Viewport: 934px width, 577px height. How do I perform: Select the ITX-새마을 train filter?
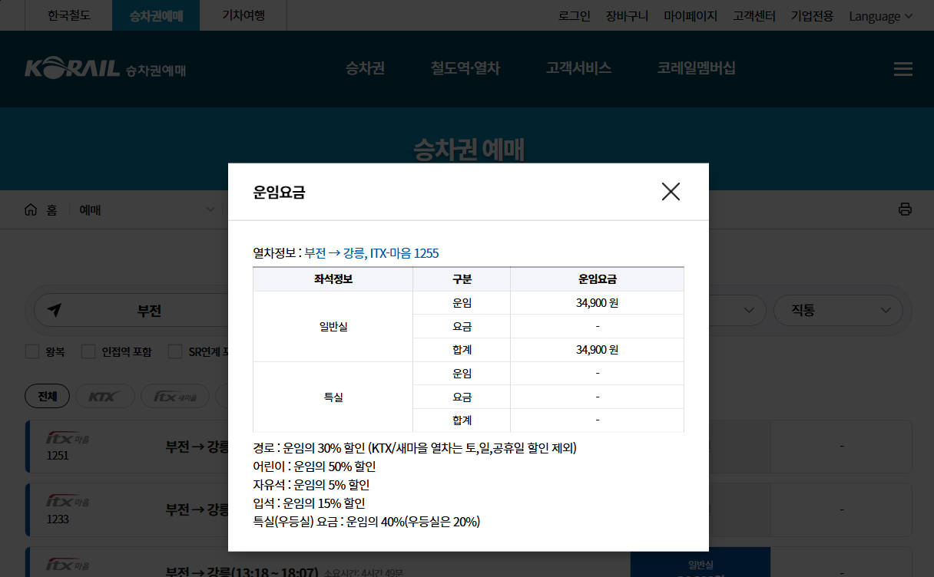[175, 397]
